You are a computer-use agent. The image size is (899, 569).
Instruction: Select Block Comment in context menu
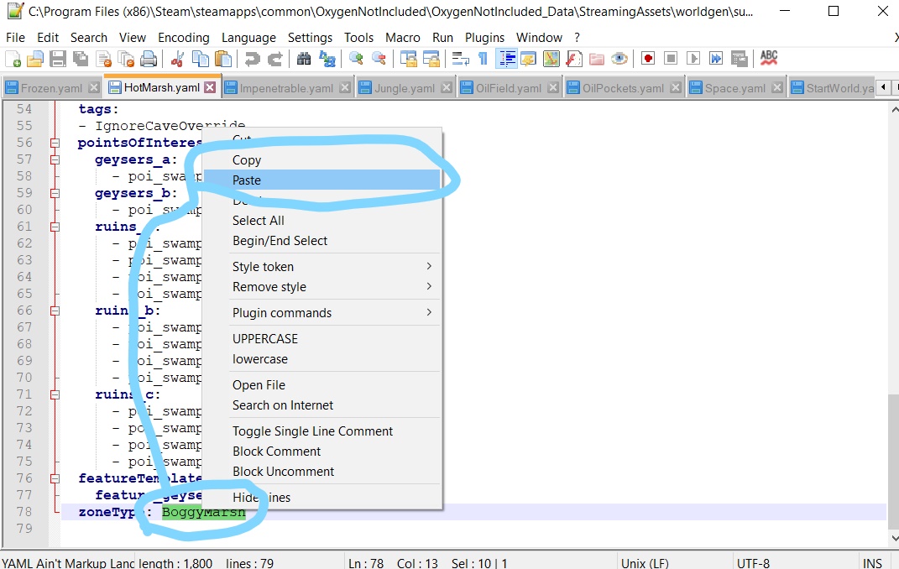point(277,452)
